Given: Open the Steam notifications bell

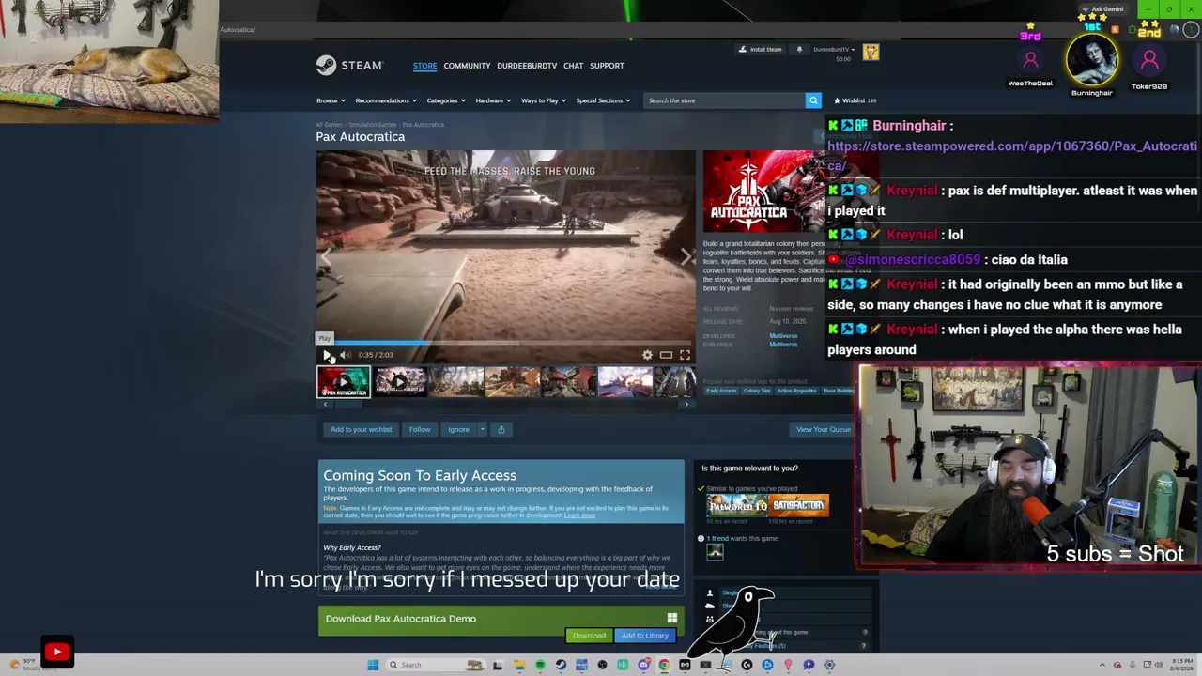Looking at the screenshot, I should pyautogui.click(x=799, y=50).
